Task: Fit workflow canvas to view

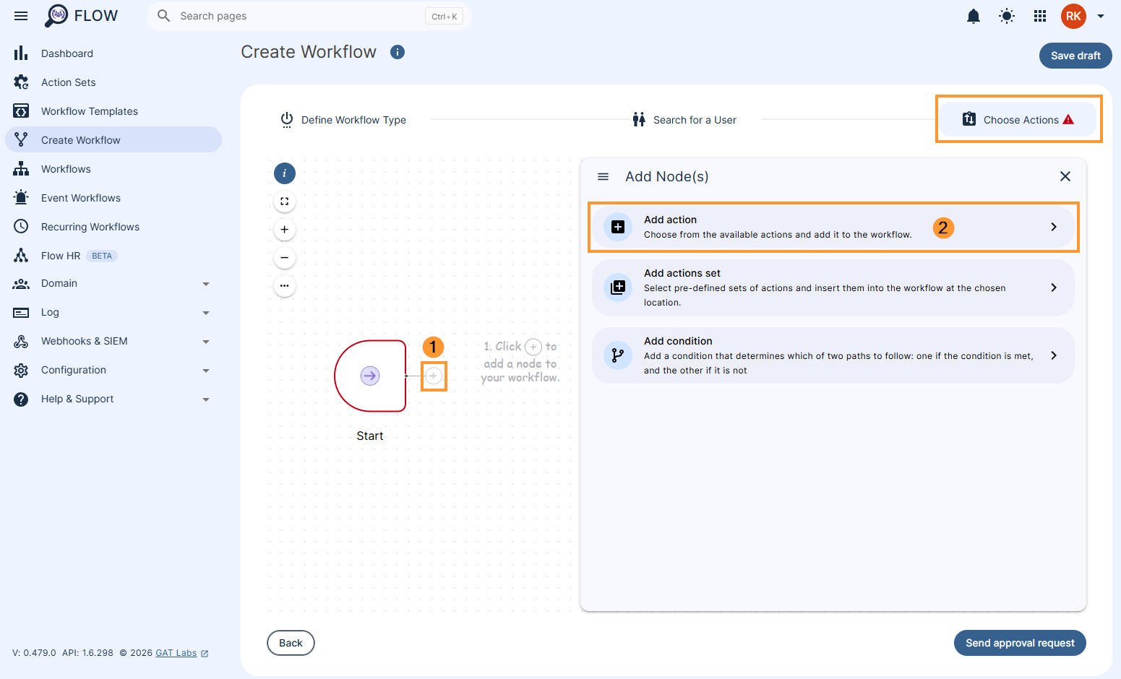Action: coord(285,202)
